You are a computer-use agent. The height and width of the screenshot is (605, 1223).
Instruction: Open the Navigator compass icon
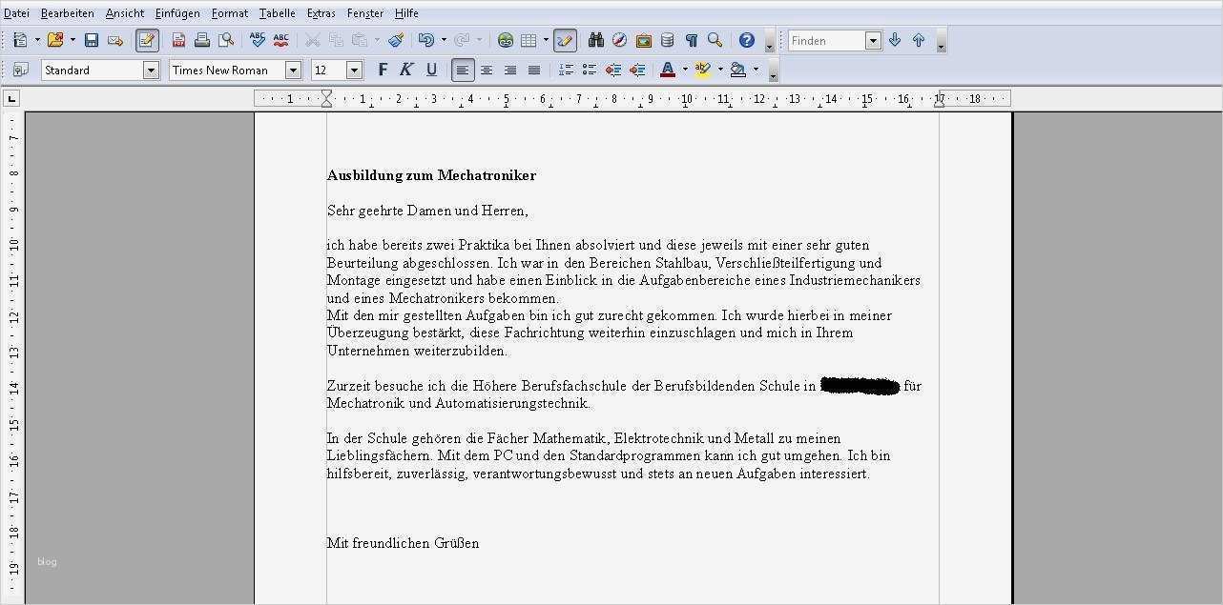point(619,40)
